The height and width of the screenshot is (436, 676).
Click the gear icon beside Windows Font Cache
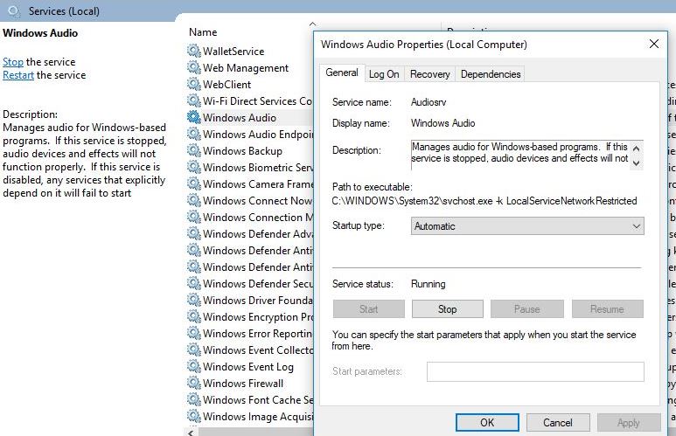pyautogui.click(x=194, y=400)
